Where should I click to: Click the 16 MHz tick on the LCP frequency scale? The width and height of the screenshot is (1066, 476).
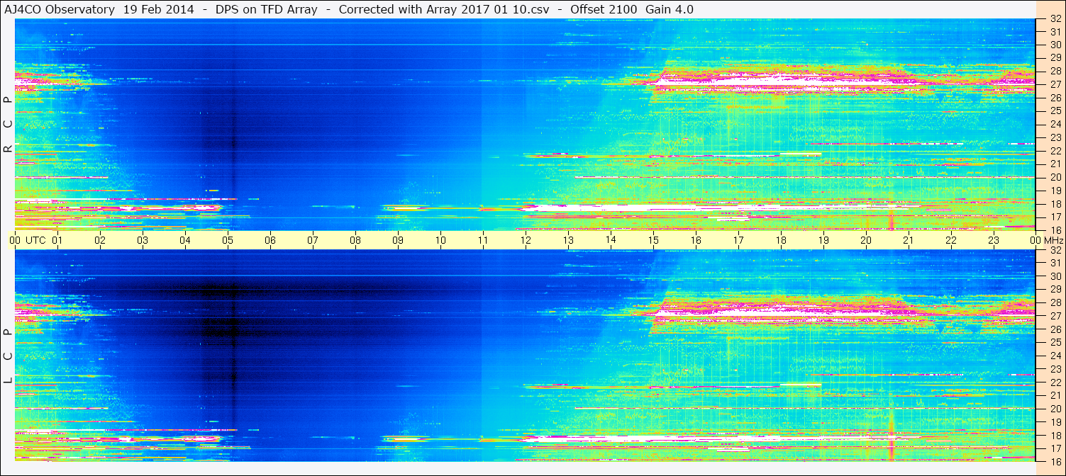coord(1055,460)
